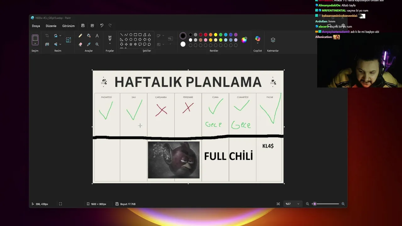Choose the straight Line shape
Screen dimensions: 402x226
pos(122,35)
